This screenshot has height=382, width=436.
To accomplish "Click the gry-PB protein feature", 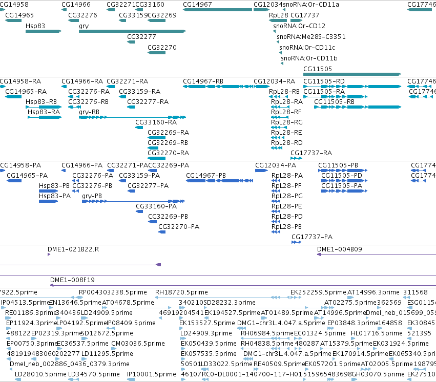I will 133,201.
